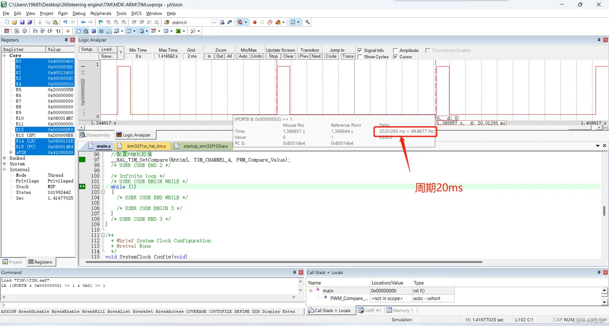The width and height of the screenshot is (609, 326).
Task: Click the Setup... button in Logic Analyzer
Action: click(x=88, y=50)
